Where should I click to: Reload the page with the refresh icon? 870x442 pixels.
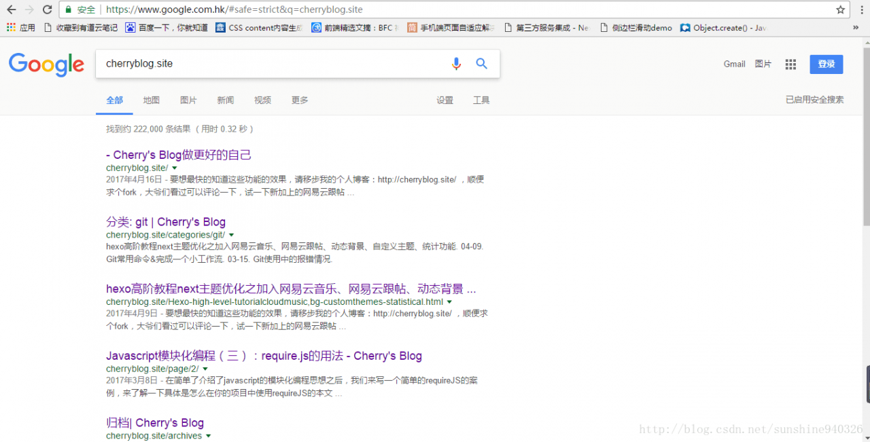[47, 10]
